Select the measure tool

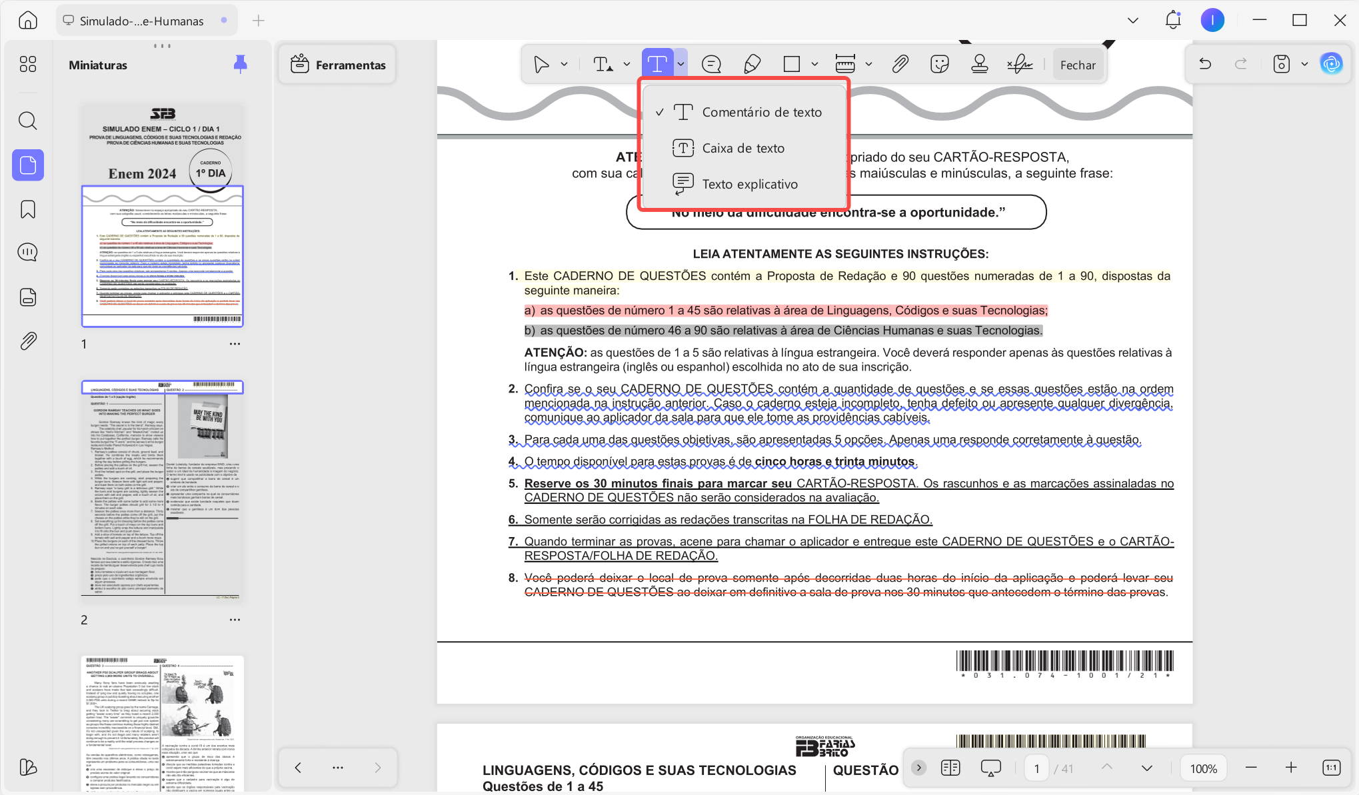click(845, 64)
